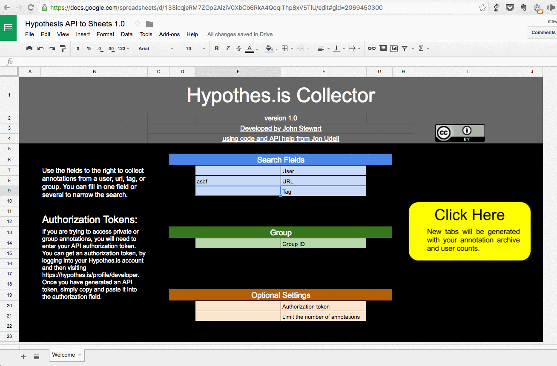Go back in browser
This screenshot has height=366, width=557.
pyautogui.click(x=8, y=7)
